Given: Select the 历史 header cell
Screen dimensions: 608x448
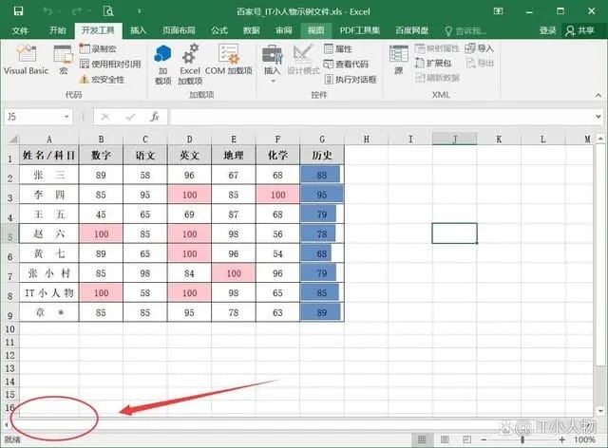Looking at the screenshot, I should click(322, 155).
